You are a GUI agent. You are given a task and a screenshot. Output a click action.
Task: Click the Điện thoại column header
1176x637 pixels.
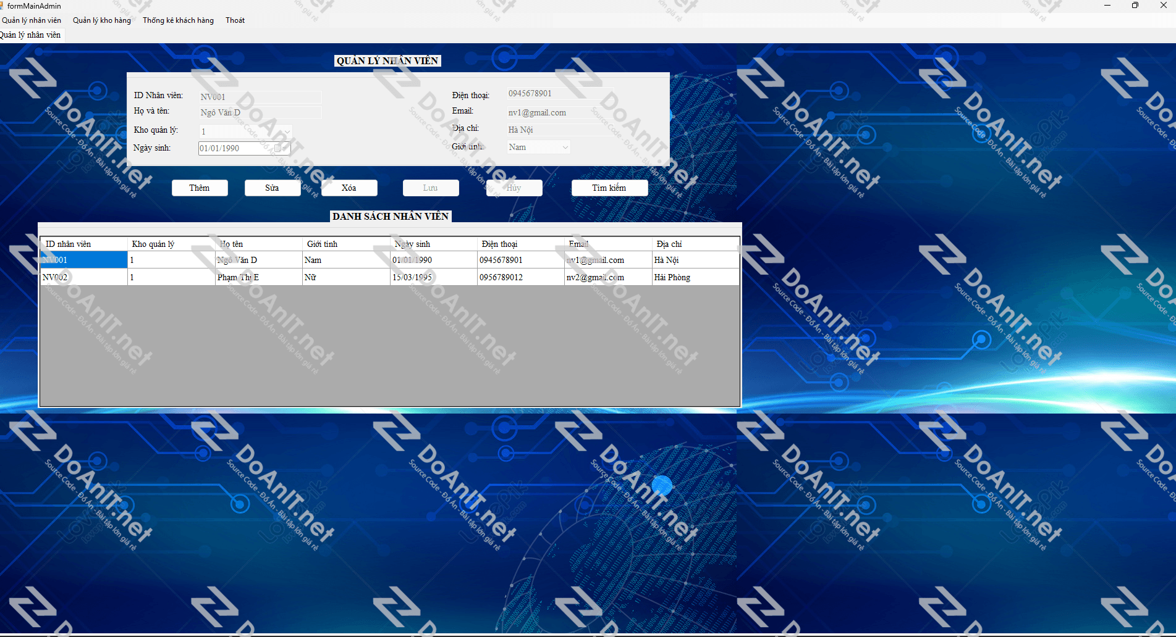(521, 244)
